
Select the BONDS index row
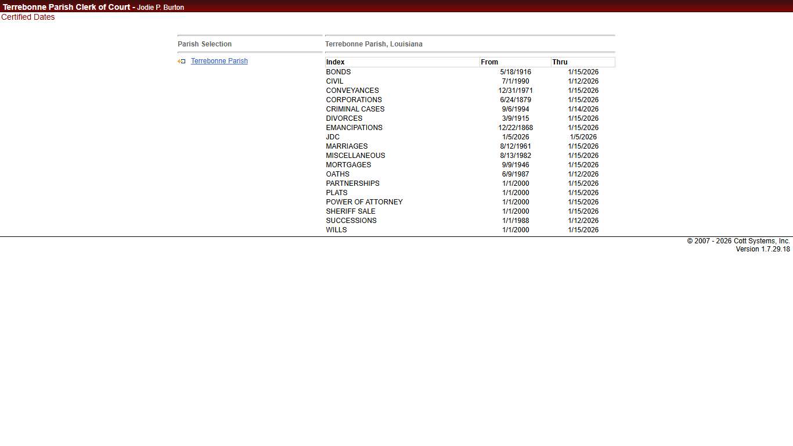click(x=338, y=72)
